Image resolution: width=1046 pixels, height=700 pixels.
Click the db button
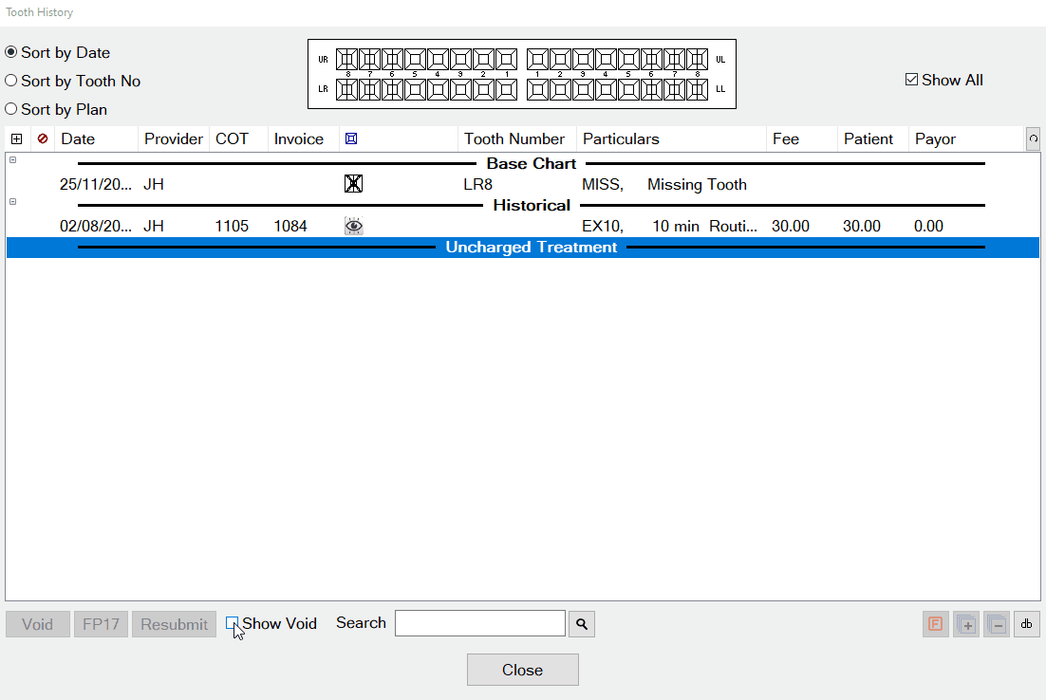click(x=1026, y=624)
